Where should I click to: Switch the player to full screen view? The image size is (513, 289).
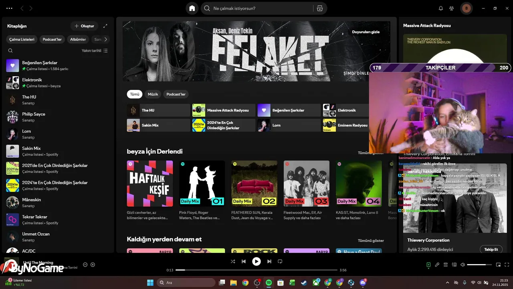(x=507, y=265)
